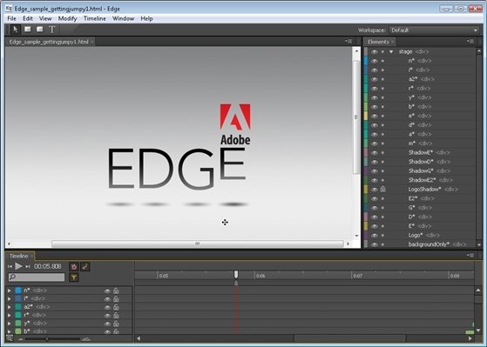Click the lock dot for ShadowE* element
Image resolution: width=487 pixels, height=347 pixels.
382,152
